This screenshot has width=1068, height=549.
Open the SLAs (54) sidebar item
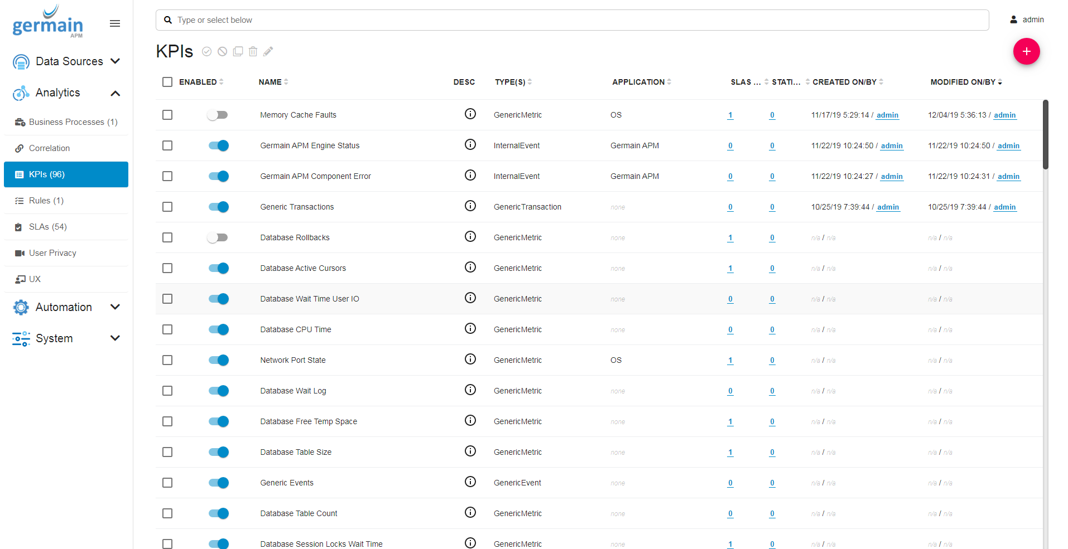[x=48, y=227]
